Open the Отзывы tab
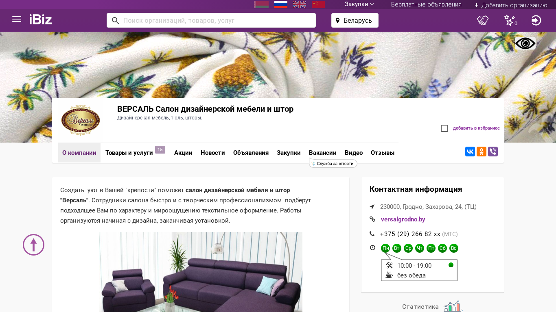 click(x=383, y=153)
